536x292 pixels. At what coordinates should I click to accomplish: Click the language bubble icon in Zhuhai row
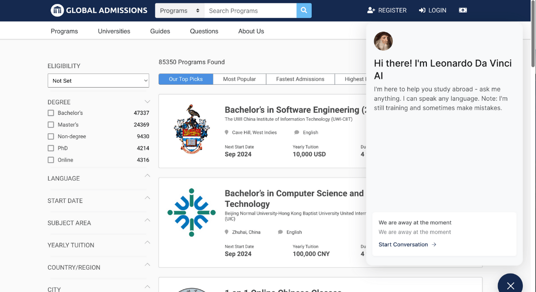(280, 232)
